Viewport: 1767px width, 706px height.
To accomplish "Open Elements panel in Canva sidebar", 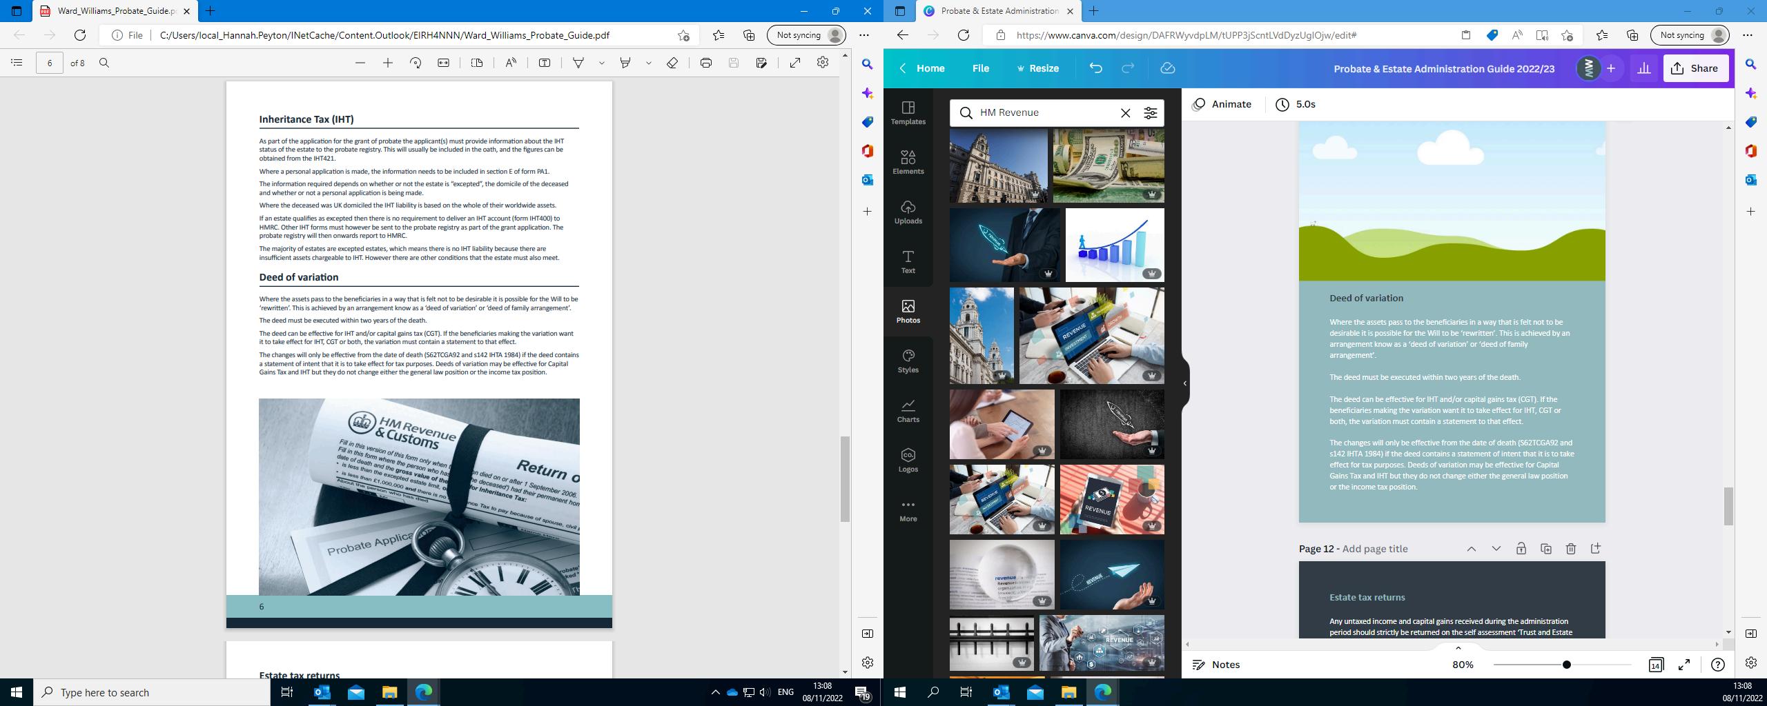I will tap(908, 163).
